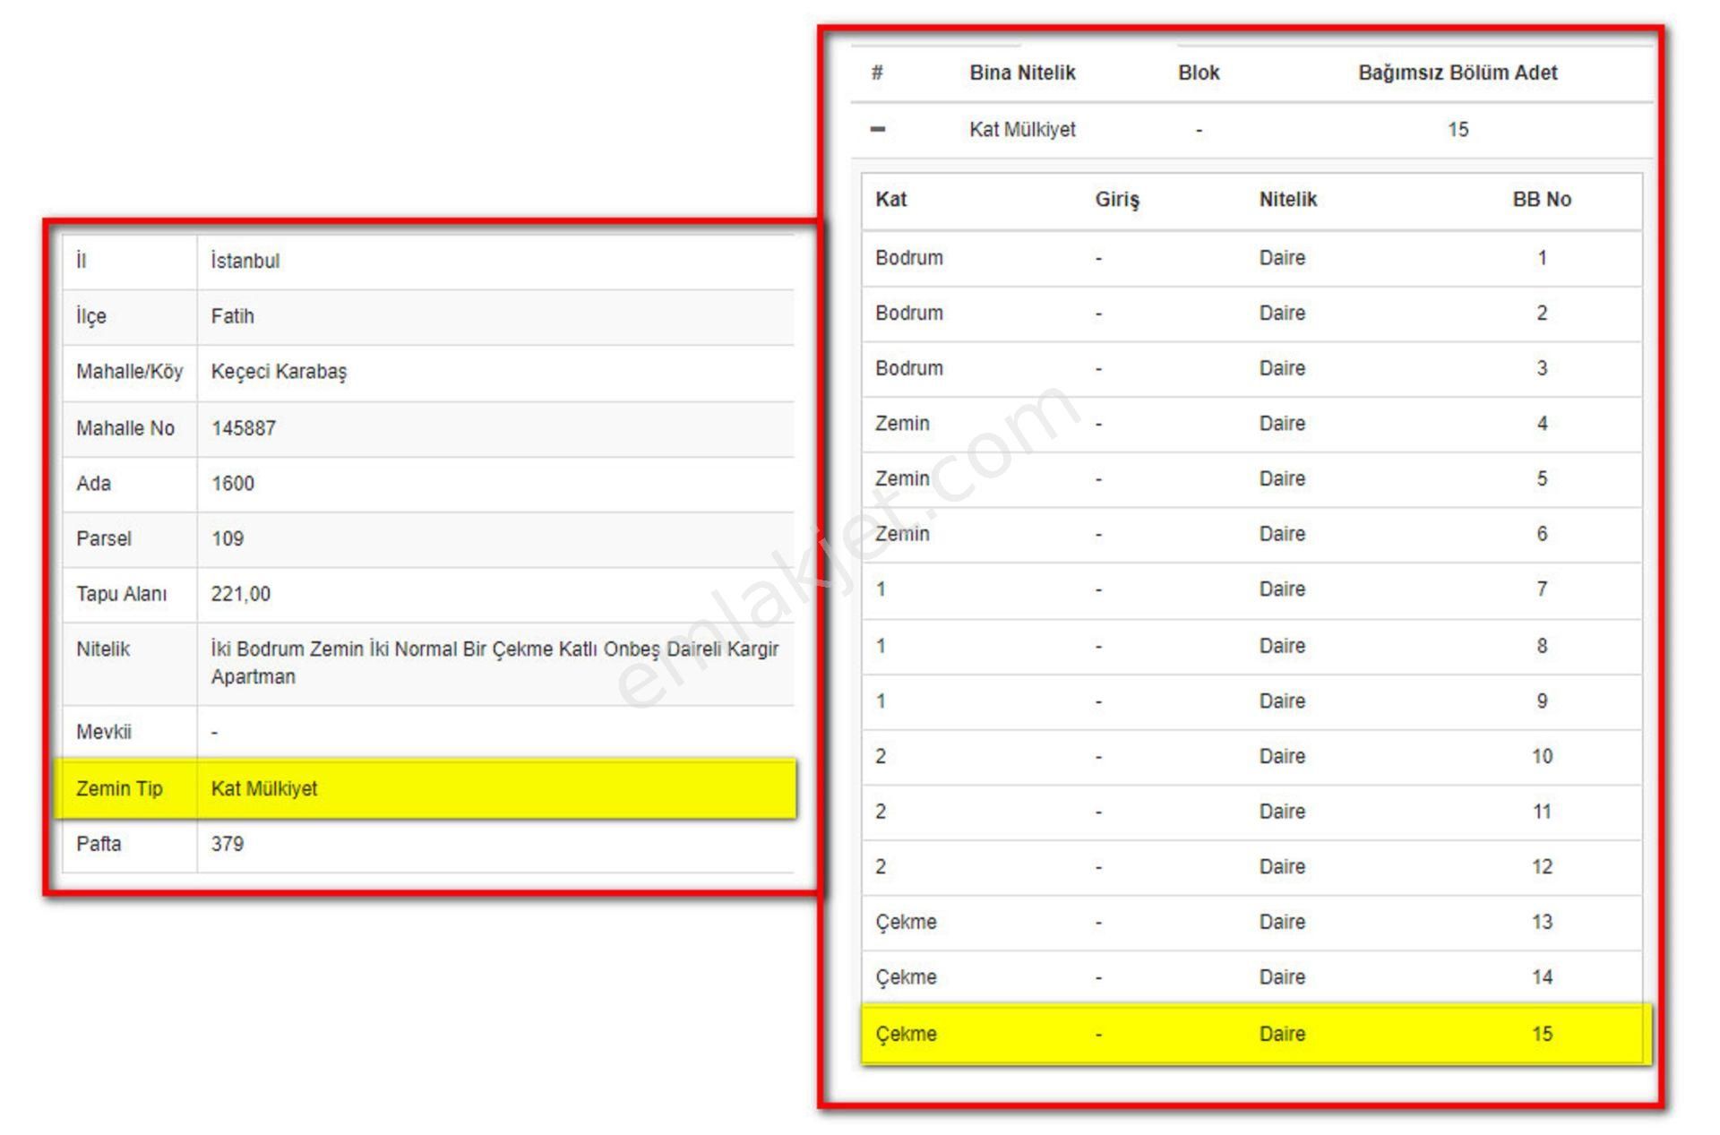
Task: Click the Zemin Tip label
Action: pos(119,789)
